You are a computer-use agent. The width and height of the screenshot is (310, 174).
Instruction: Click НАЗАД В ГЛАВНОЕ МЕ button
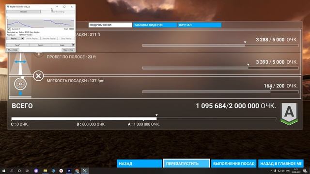[x=281, y=163]
